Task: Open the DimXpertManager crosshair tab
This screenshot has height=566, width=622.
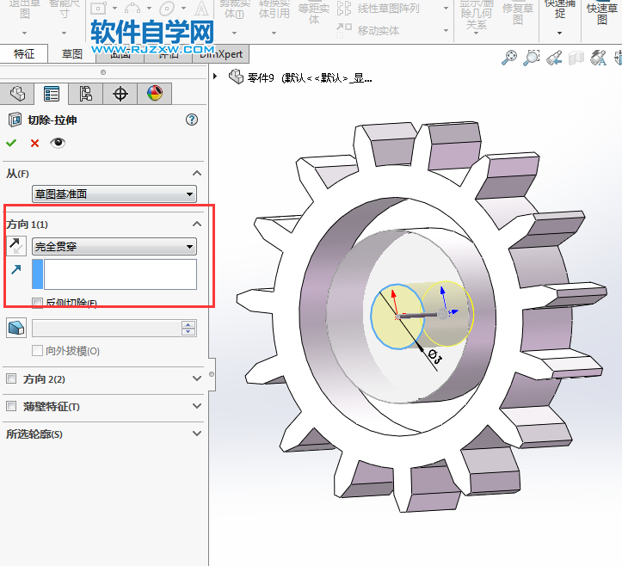Action: click(x=120, y=94)
